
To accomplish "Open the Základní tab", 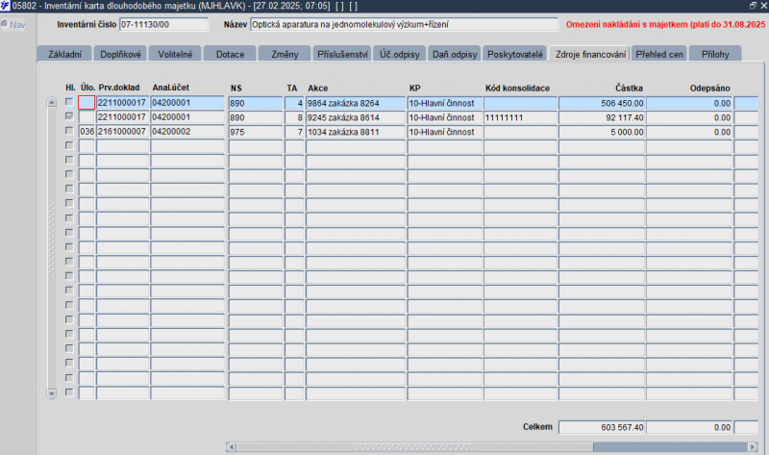I will point(64,54).
